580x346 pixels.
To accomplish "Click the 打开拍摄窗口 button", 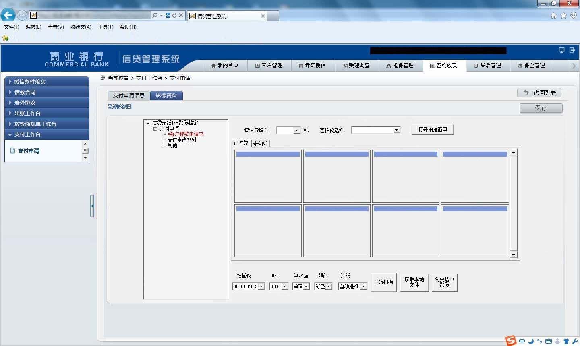I will (x=433, y=129).
